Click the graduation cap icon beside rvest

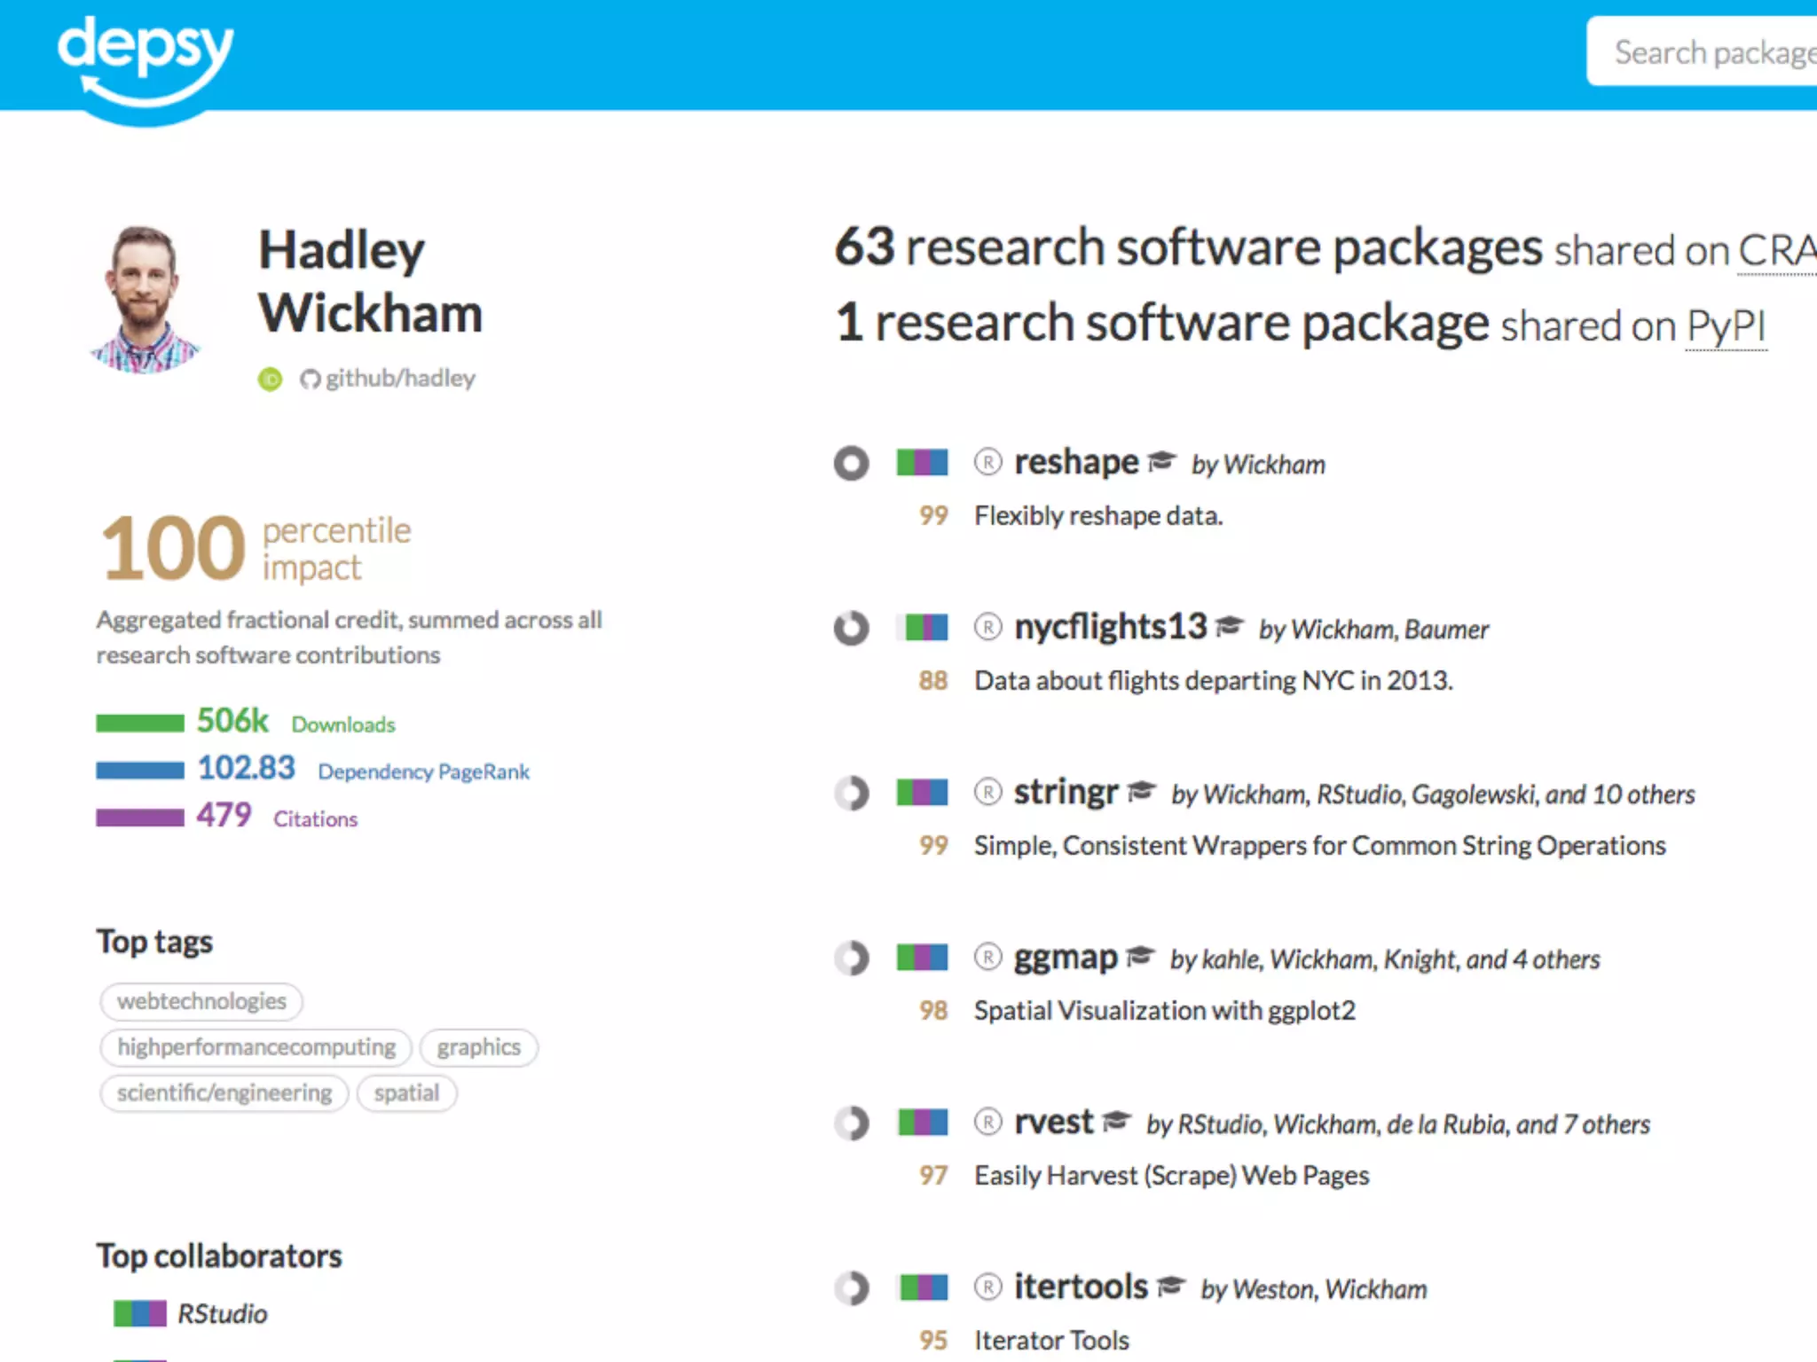click(x=1117, y=1121)
